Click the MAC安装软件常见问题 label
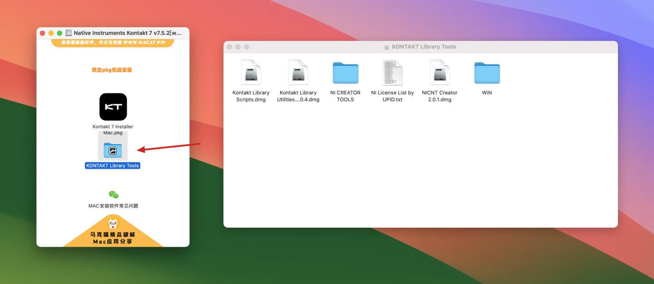This screenshot has width=654, height=284. (113, 206)
